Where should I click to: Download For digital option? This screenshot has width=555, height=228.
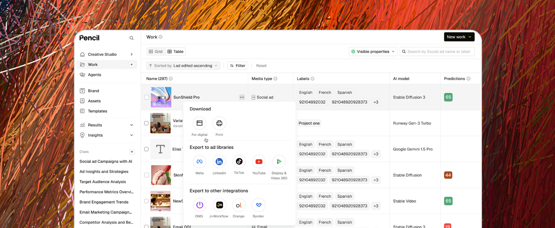[x=199, y=123]
